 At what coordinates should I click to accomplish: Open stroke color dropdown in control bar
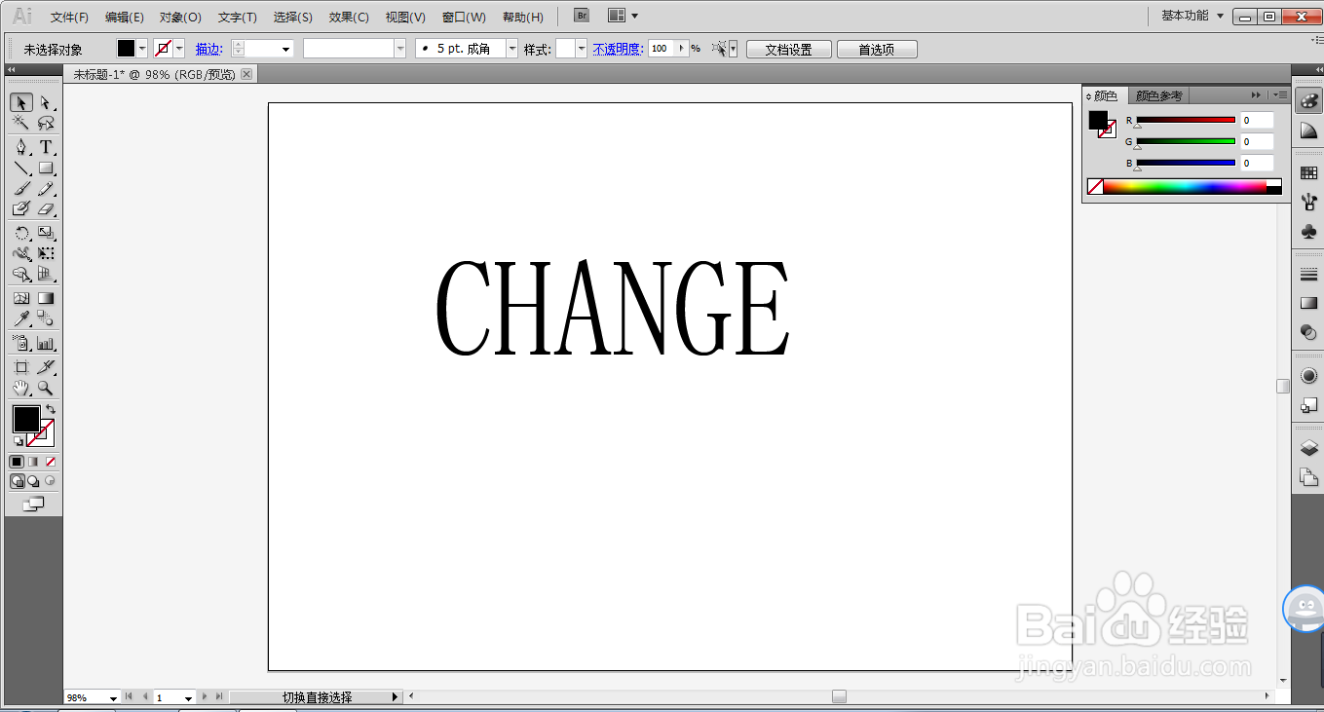click(x=179, y=49)
